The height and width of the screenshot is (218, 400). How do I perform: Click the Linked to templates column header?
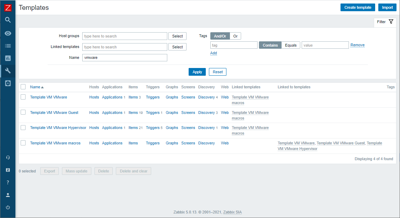(294, 87)
